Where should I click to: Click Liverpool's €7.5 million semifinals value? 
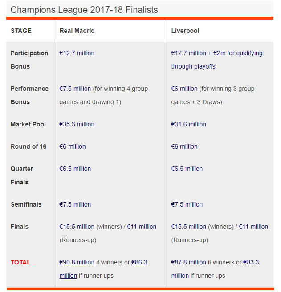click(187, 204)
